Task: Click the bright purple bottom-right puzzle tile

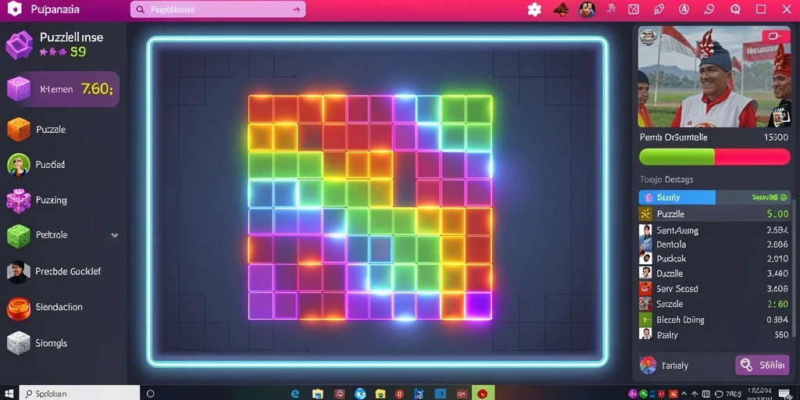Action: click(479, 305)
